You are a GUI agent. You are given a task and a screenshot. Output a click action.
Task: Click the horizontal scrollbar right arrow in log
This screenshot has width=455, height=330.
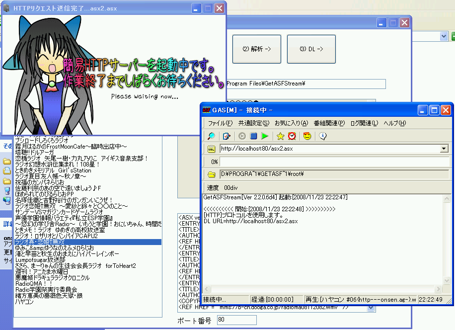(438, 289)
